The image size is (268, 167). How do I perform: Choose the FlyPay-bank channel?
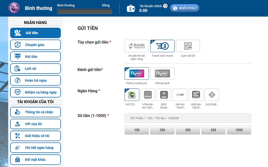click(x=162, y=73)
